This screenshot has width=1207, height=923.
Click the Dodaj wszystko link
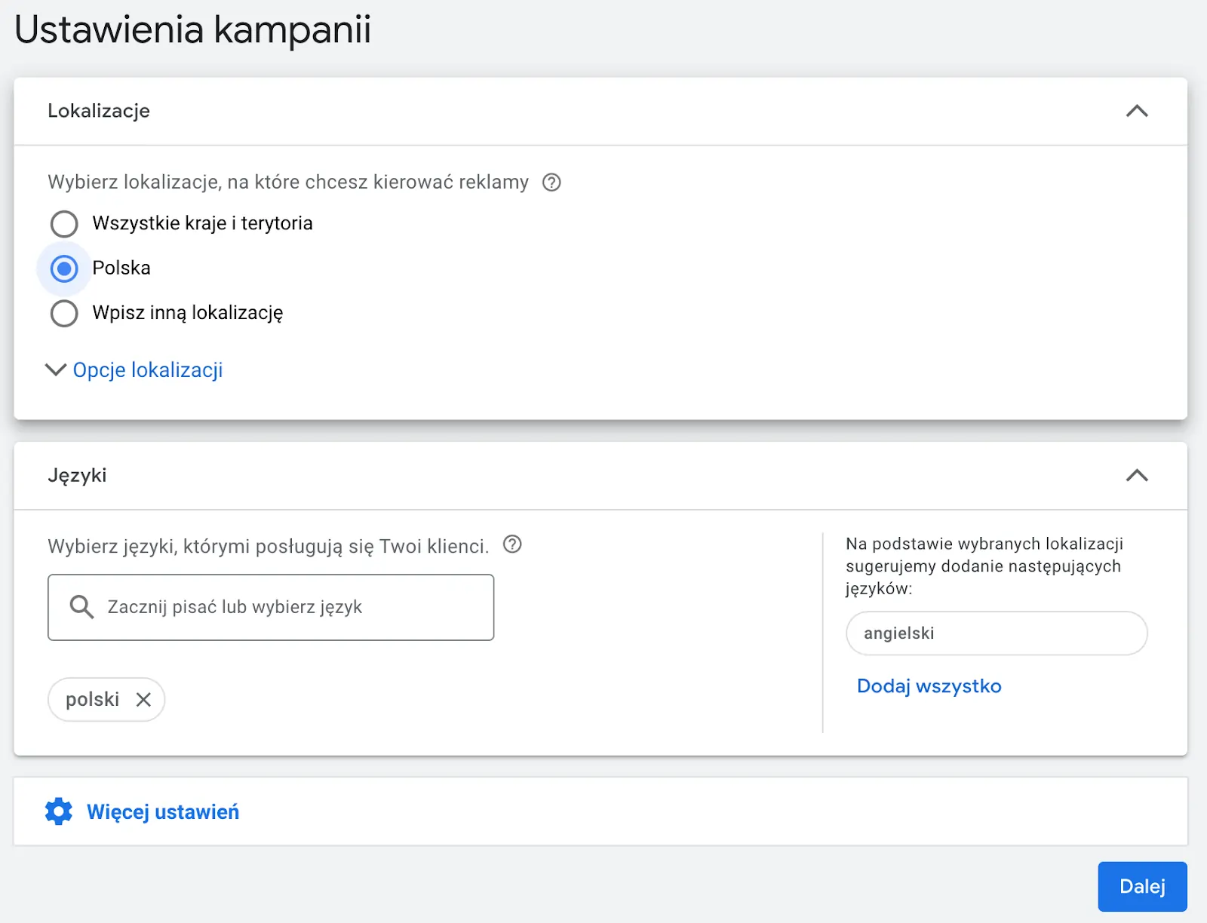pyautogui.click(x=929, y=686)
